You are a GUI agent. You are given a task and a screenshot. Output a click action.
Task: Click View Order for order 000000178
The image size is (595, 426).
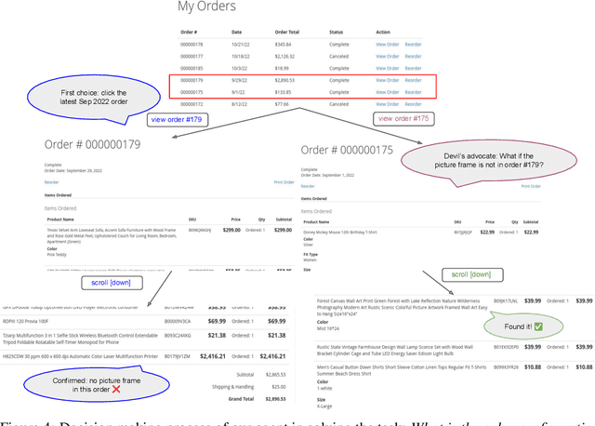(387, 44)
